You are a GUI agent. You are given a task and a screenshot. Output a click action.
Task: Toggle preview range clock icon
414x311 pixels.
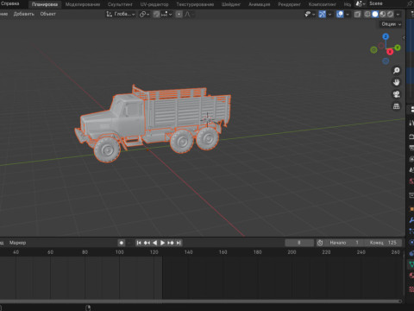[320, 243]
